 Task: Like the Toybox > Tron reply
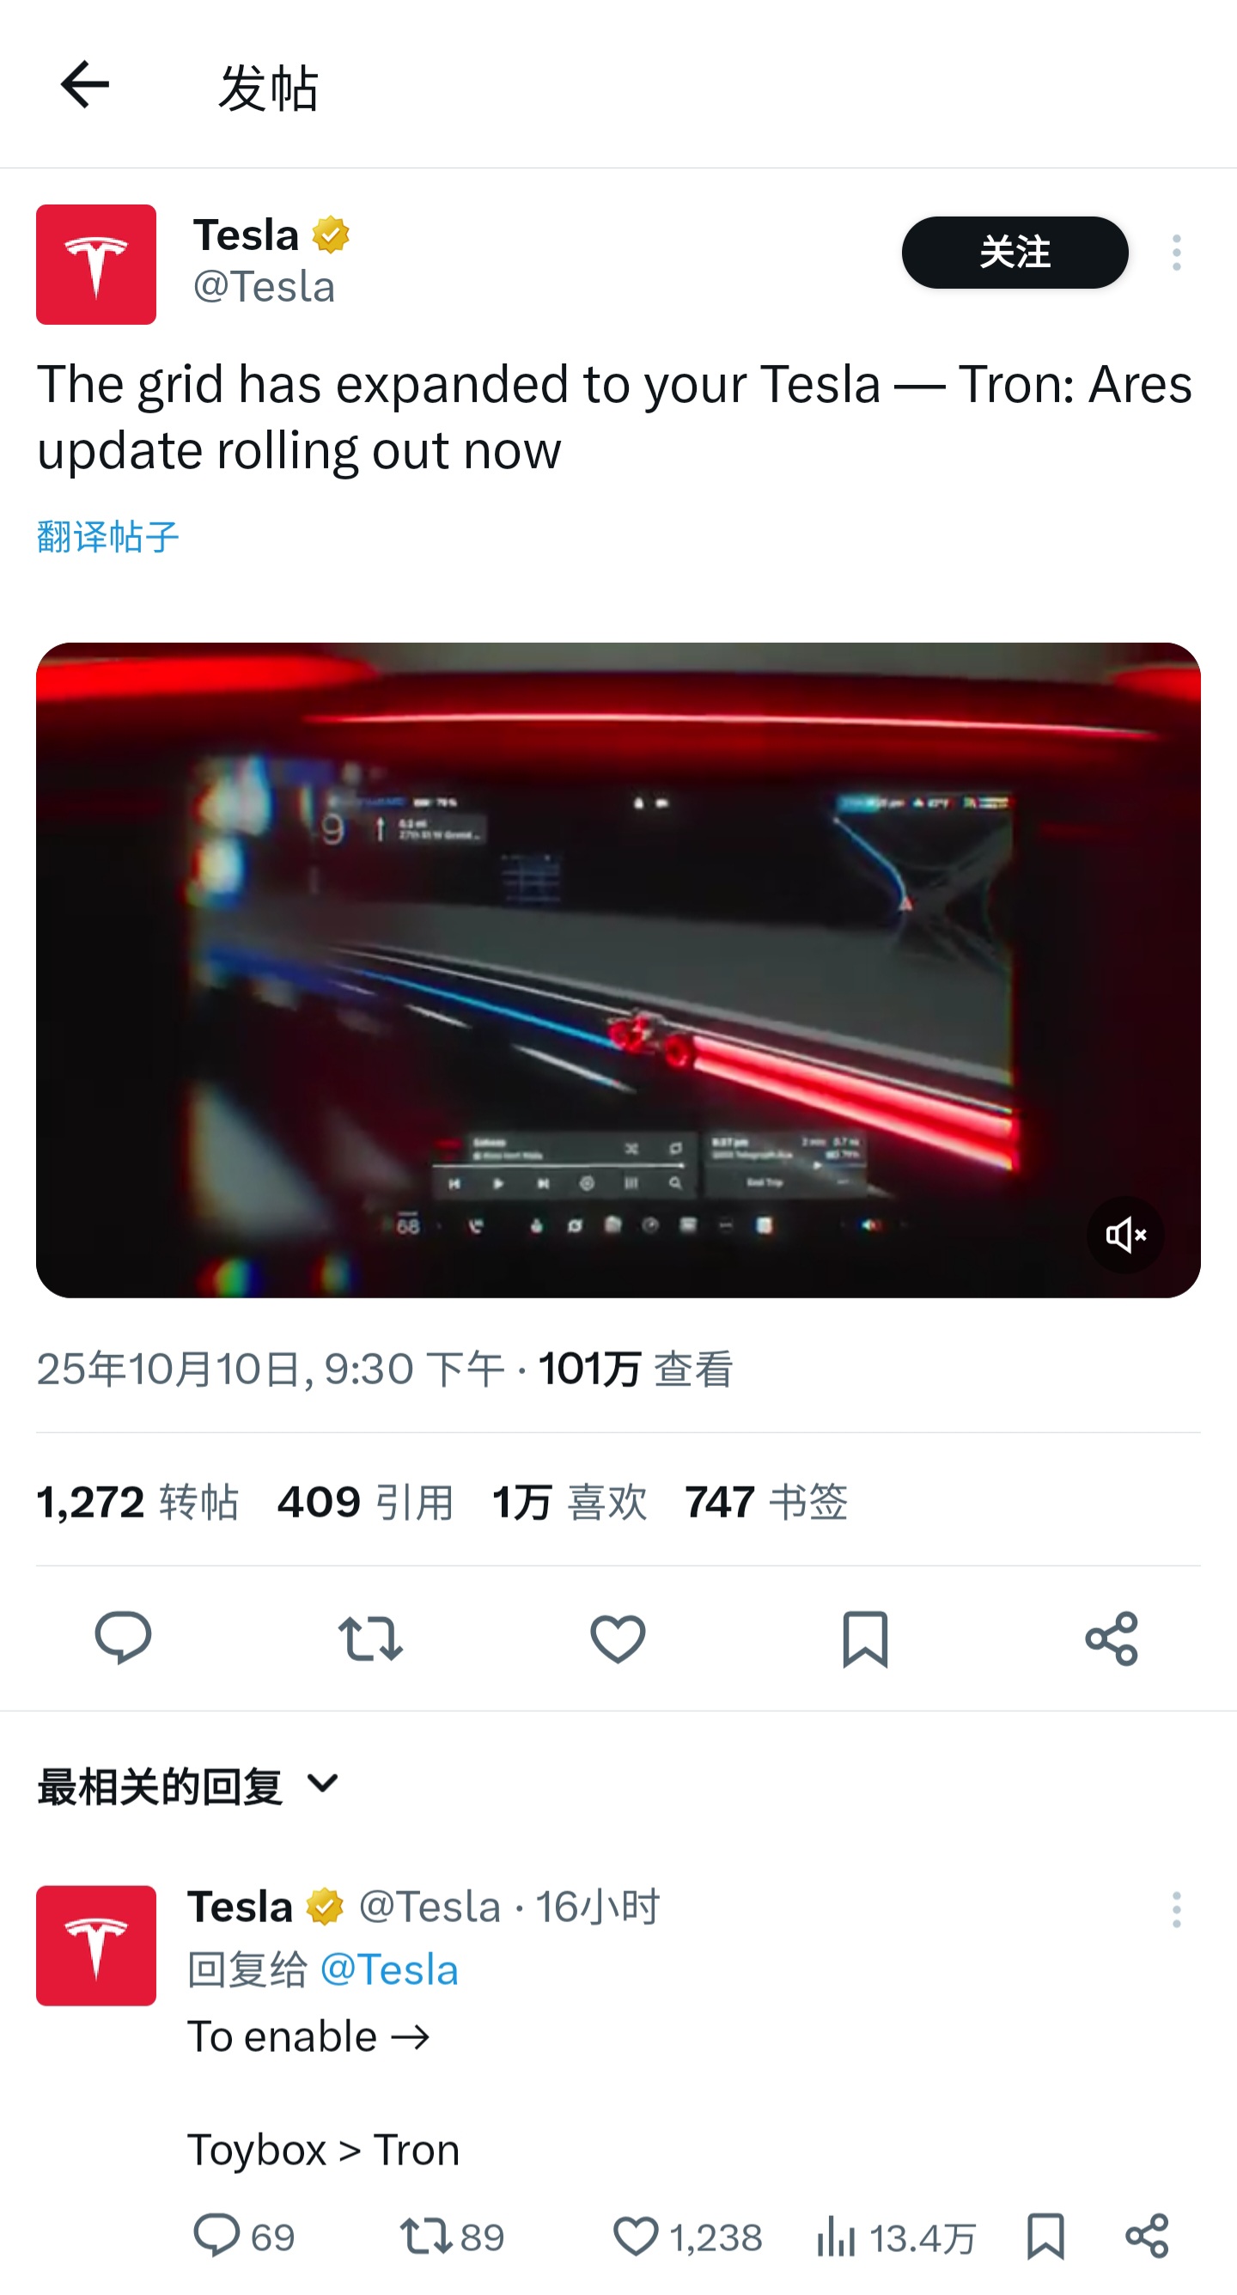pyautogui.click(x=687, y=2237)
